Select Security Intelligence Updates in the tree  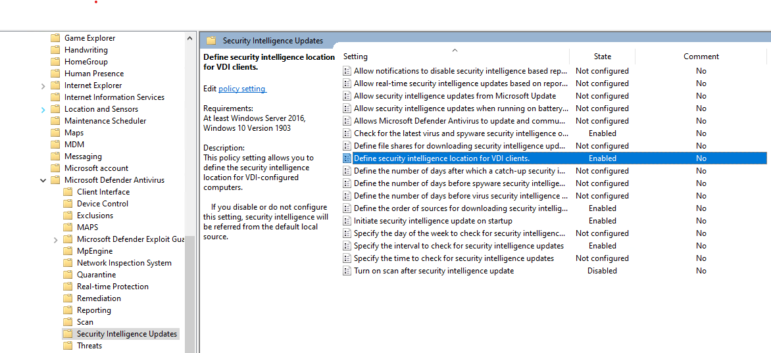tap(127, 334)
